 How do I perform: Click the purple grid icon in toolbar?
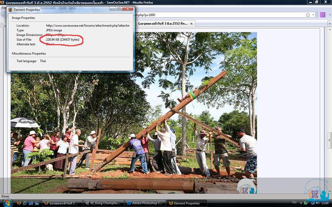click(323, 15)
